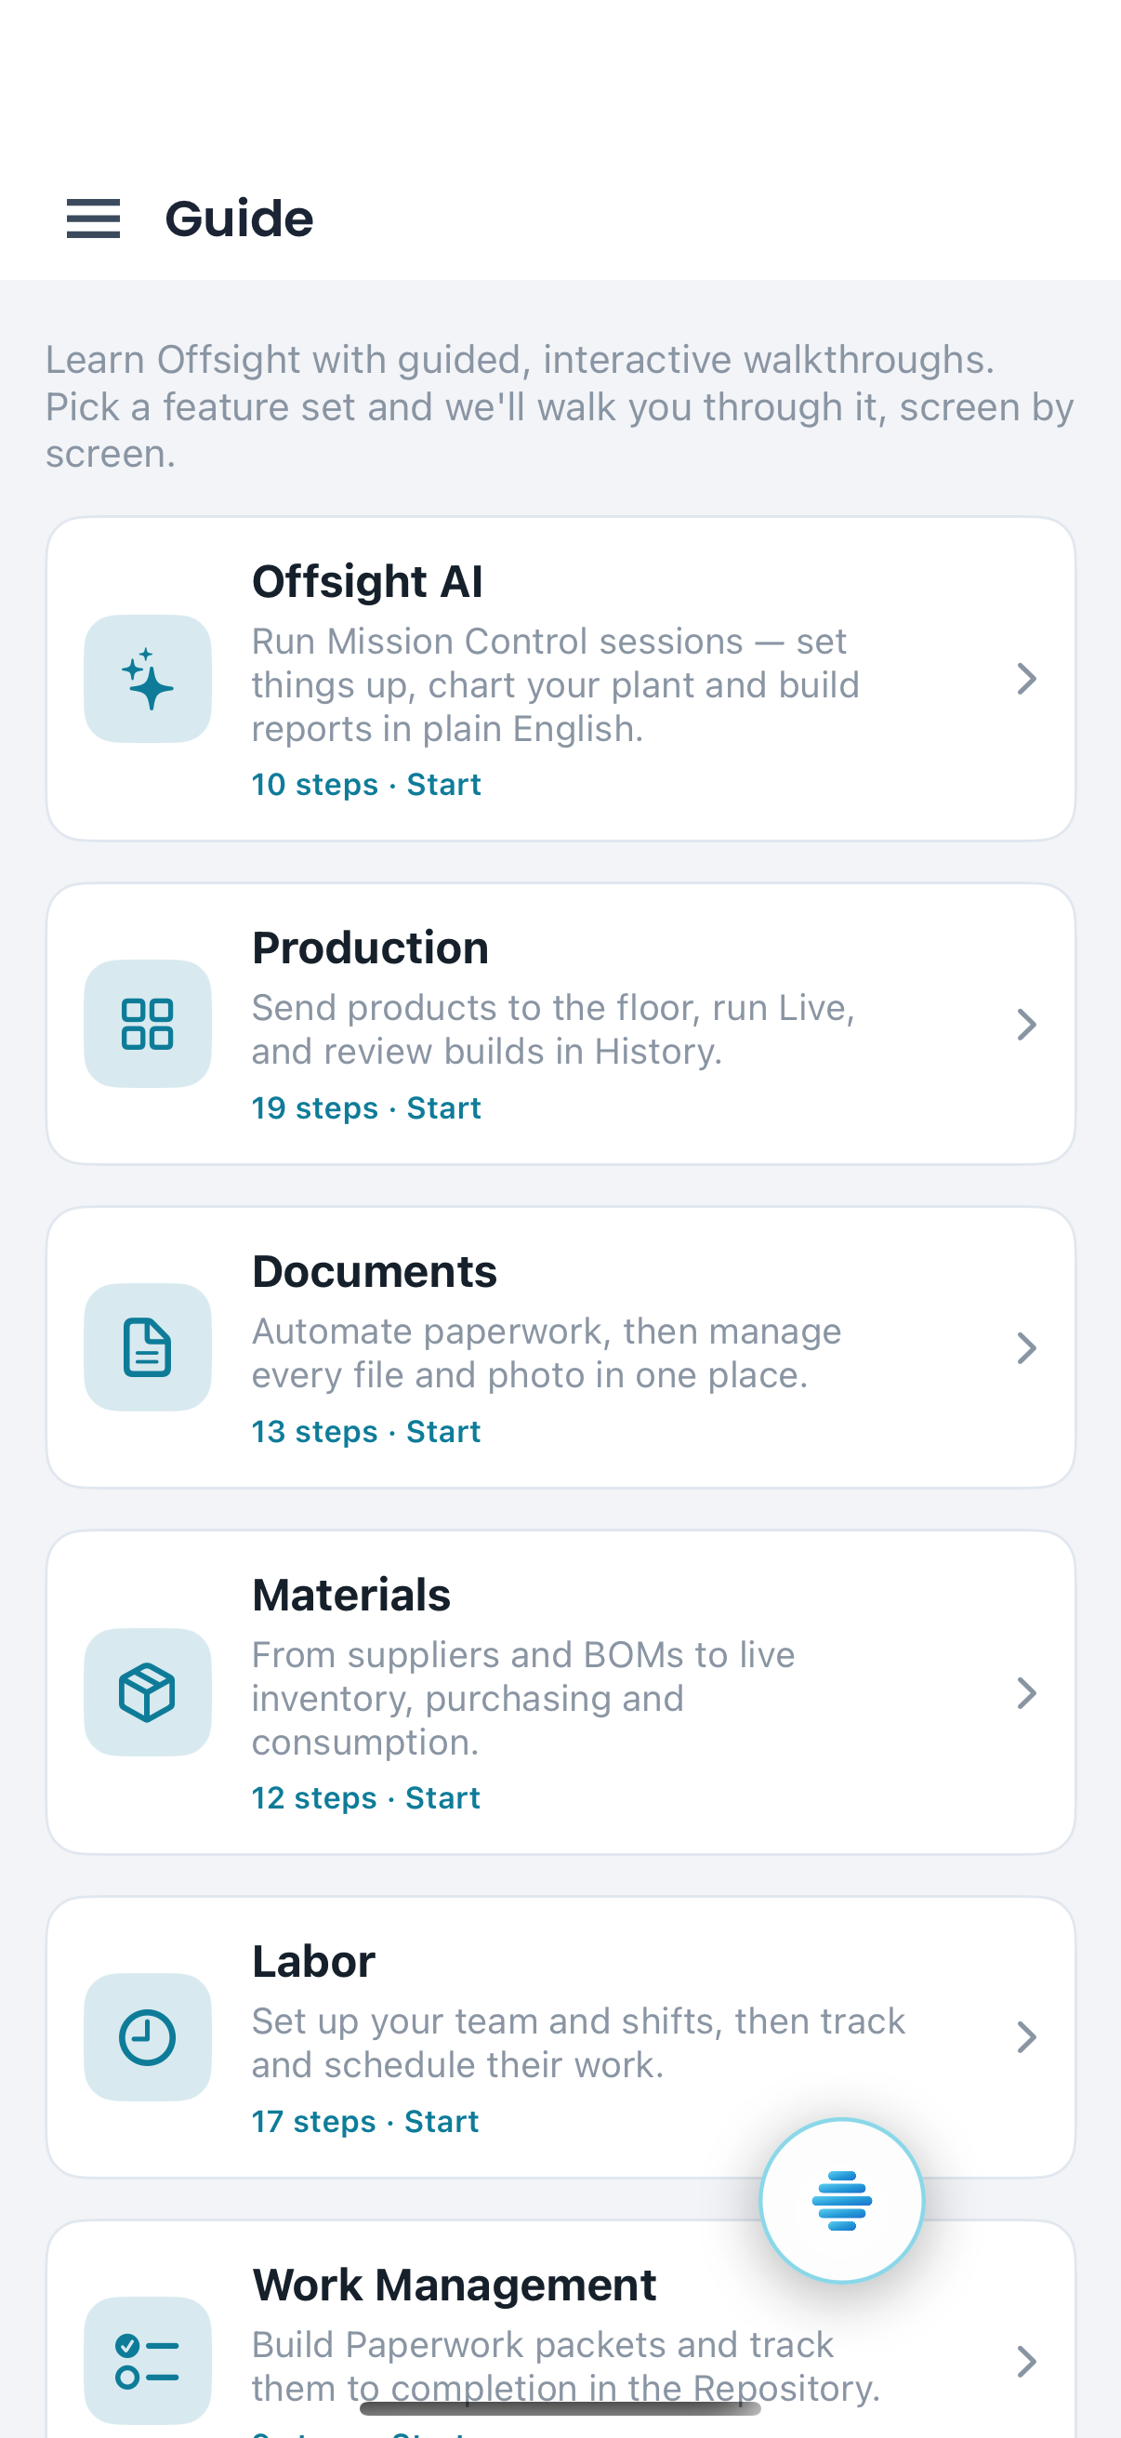
Task: Expand the Documents guide chevron
Action: click(1026, 1347)
